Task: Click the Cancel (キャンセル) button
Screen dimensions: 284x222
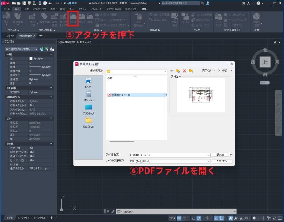Action: 221,161
